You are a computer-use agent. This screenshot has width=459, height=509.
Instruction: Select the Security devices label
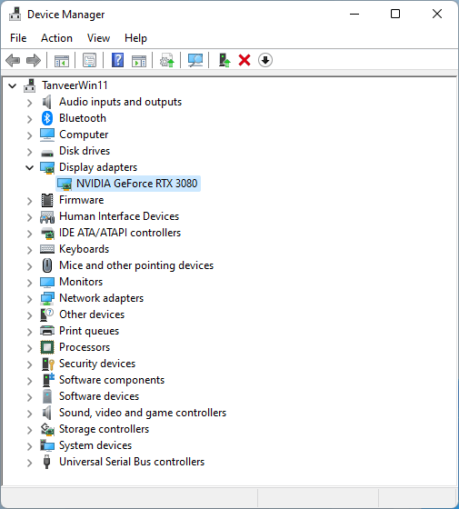(97, 364)
